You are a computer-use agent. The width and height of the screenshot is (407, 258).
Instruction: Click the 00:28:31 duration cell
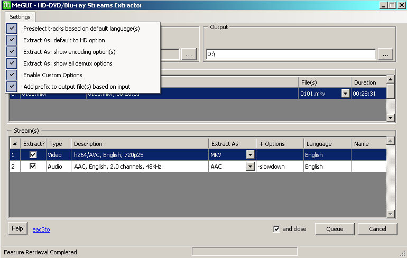(368, 94)
